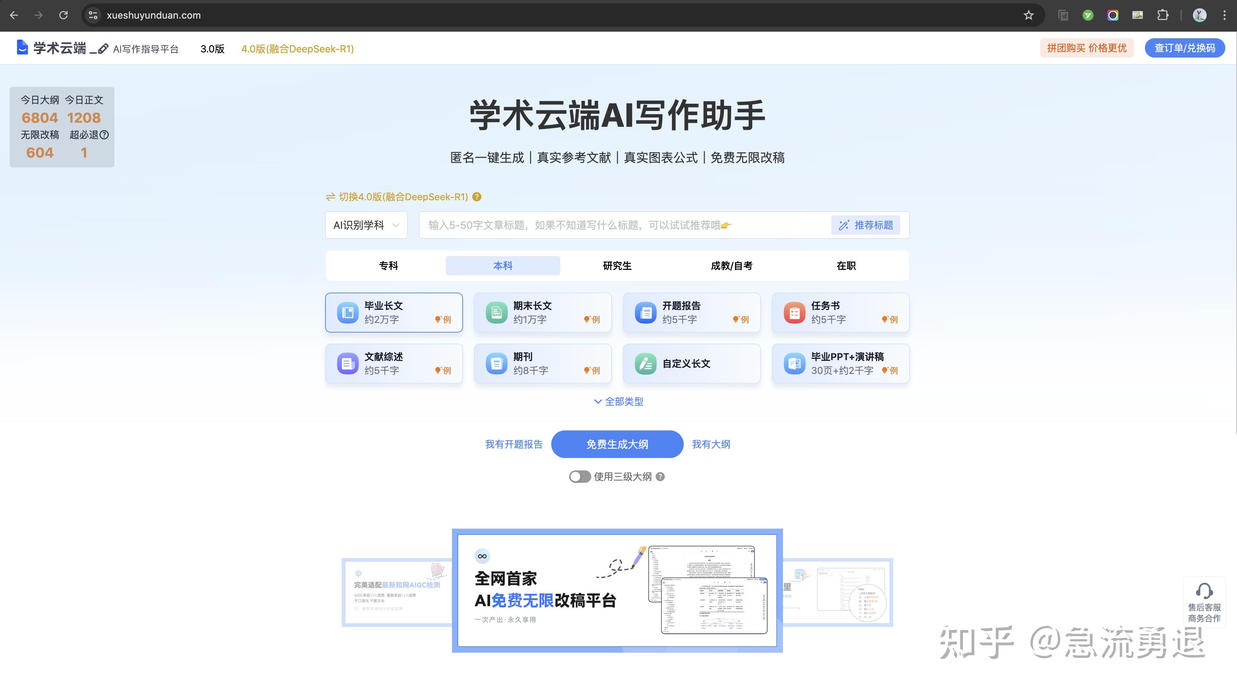Click the 例 example icon on 毕业长文
Viewport: 1237px width, 692px height.
pyautogui.click(x=443, y=319)
